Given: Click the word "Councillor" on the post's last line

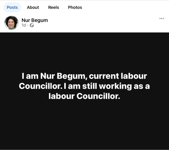Looking at the screenshot, I should [x=98, y=96].
